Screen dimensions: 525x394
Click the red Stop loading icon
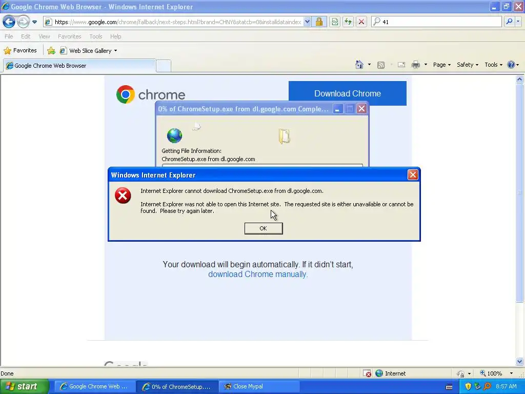tap(361, 22)
